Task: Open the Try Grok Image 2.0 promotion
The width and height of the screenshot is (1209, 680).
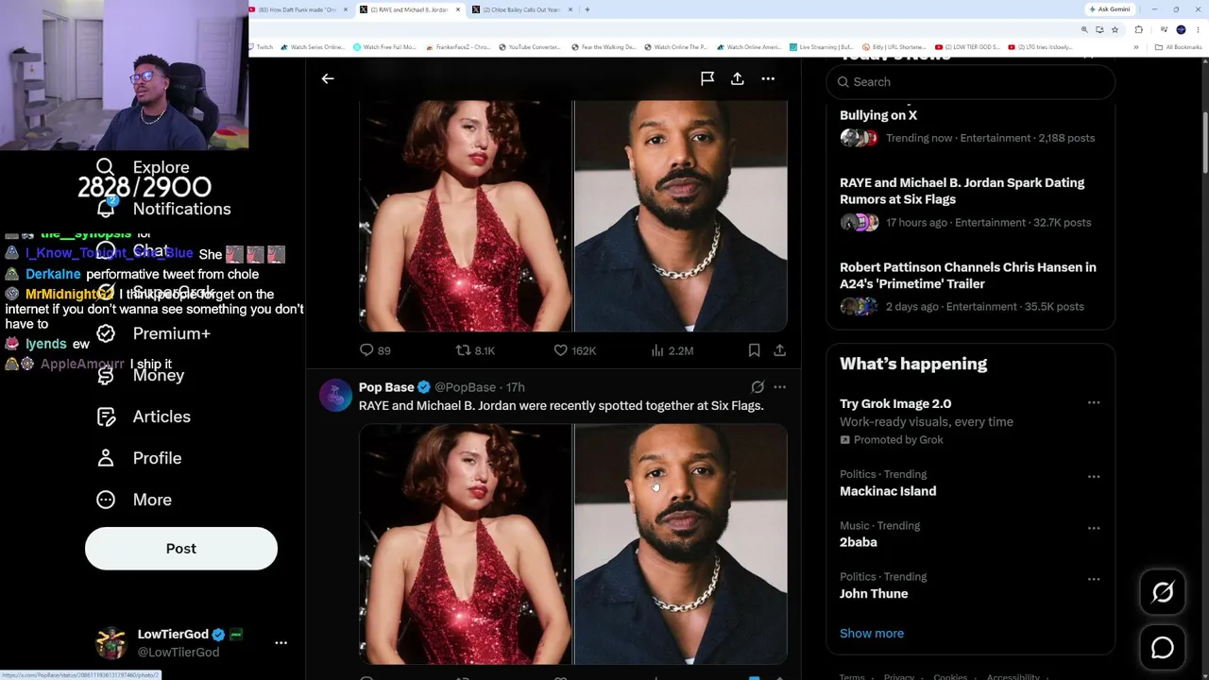Action: [x=895, y=403]
